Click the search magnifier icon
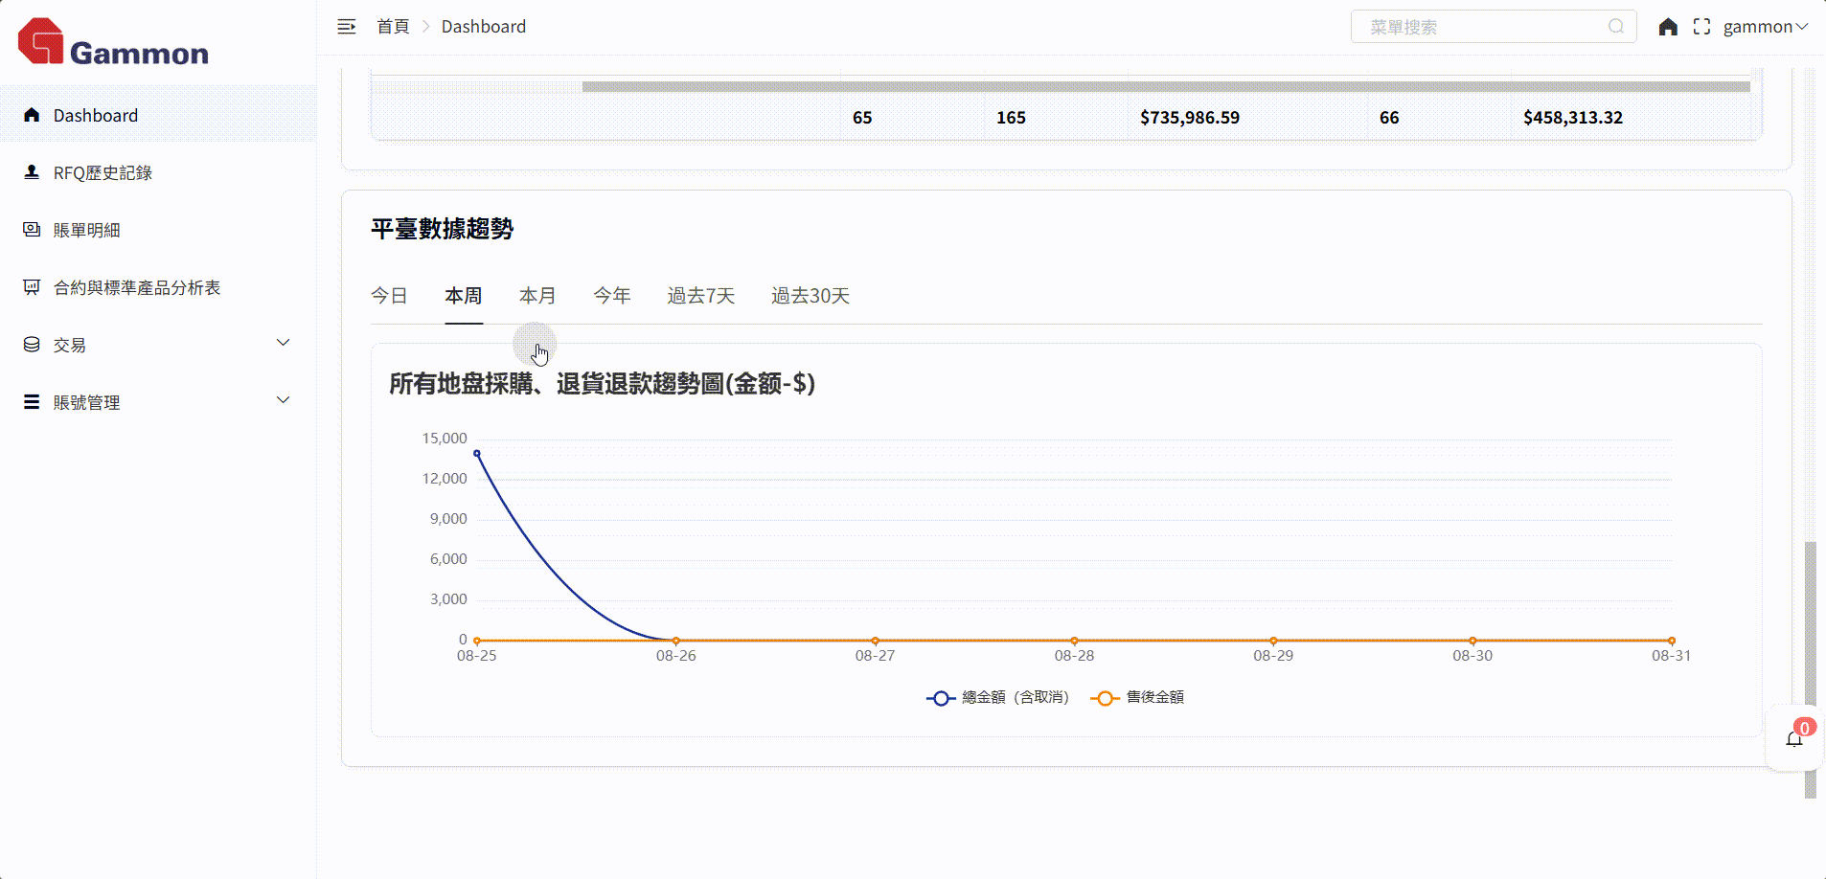 [x=1616, y=27]
